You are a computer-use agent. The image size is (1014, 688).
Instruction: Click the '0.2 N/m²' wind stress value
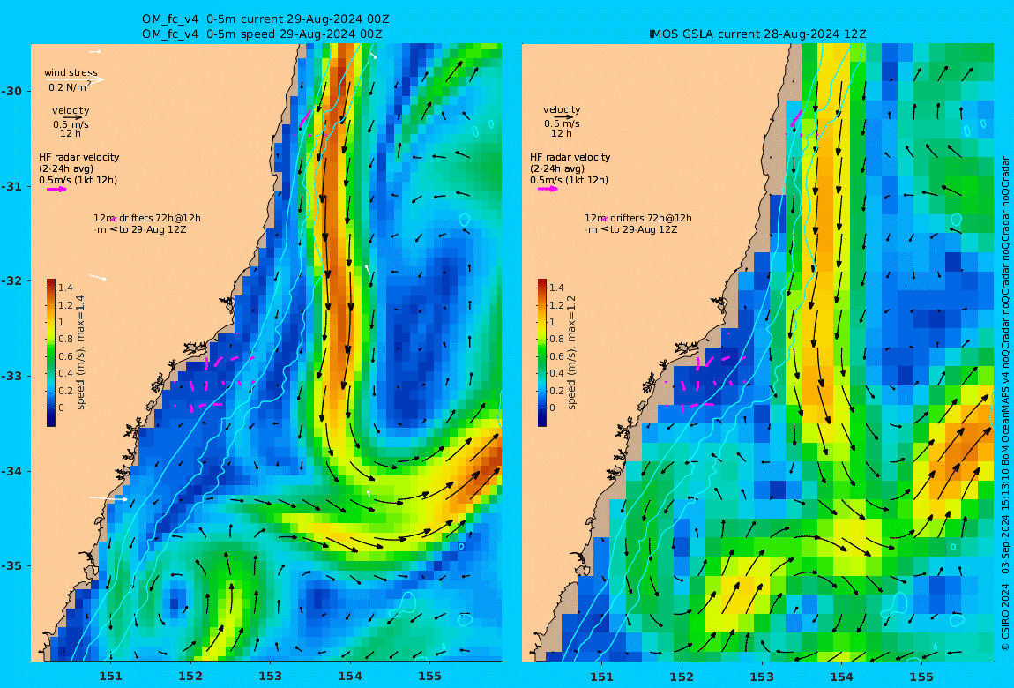(70, 86)
